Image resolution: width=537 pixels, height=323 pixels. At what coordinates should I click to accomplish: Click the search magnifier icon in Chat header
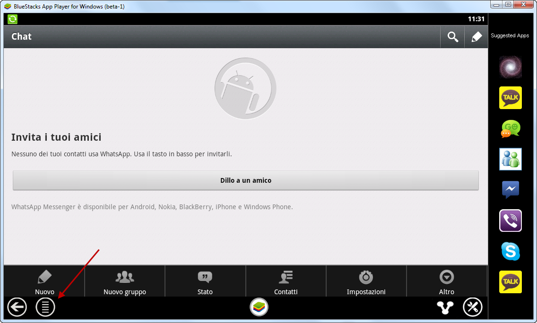coord(453,37)
